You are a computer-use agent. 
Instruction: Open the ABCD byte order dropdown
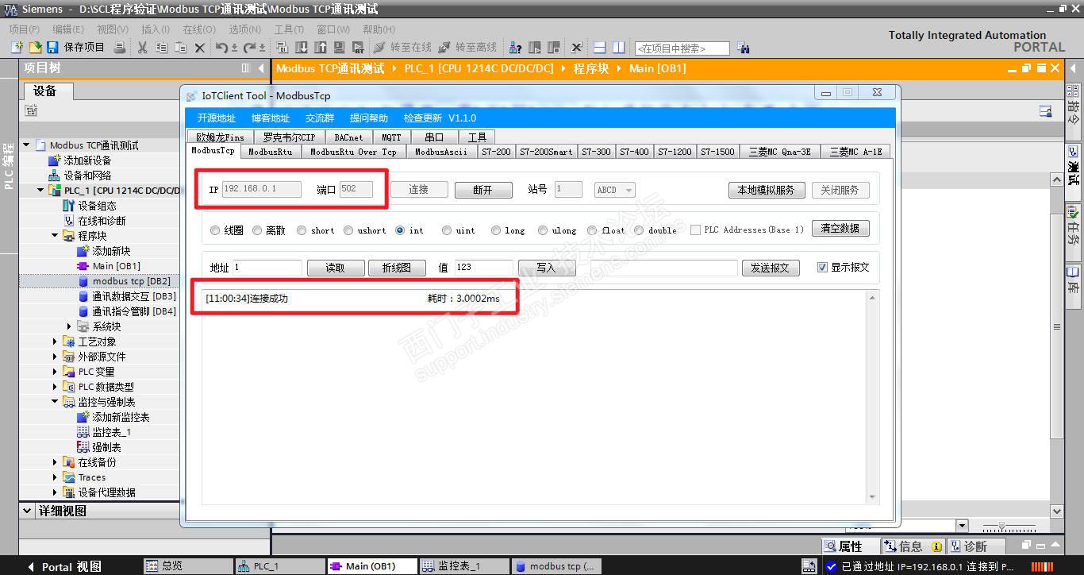[x=615, y=190]
